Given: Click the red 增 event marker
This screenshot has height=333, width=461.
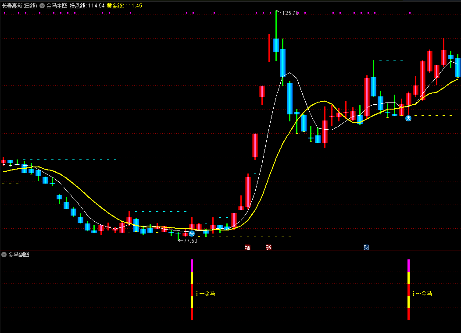Looking at the screenshot, I should pos(247,248).
